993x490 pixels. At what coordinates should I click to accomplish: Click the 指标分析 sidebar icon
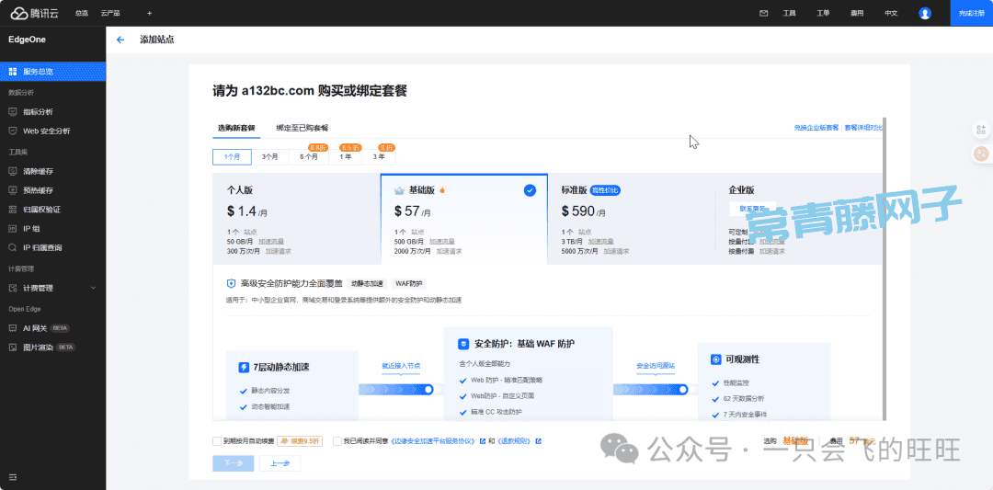13,111
